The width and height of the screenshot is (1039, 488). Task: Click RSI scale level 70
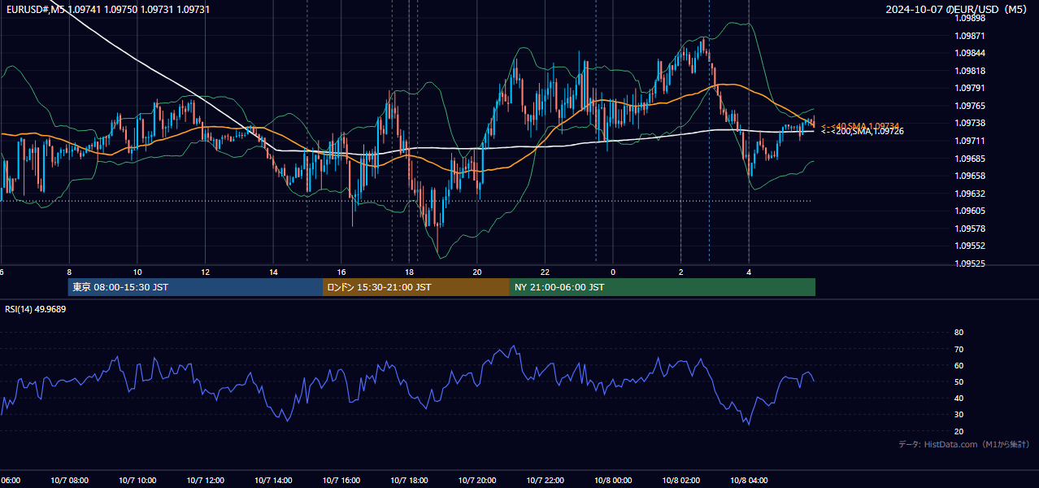click(x=959, y=349)
